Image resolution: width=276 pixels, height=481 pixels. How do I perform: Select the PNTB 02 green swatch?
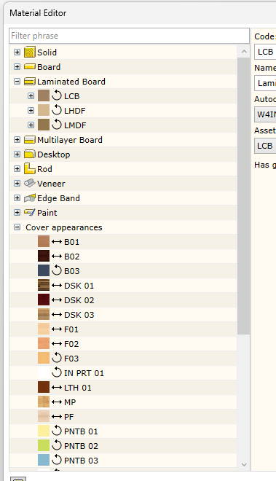click(44, 445)
